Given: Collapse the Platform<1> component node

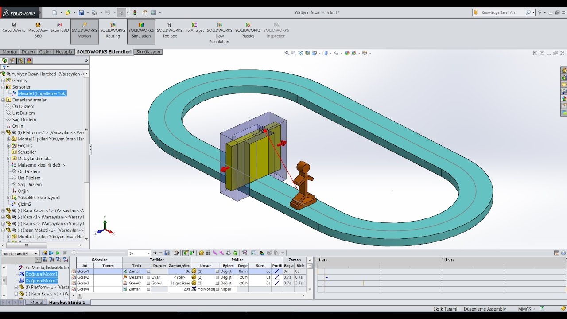Looking at the screenshot, I should (4, 132).
